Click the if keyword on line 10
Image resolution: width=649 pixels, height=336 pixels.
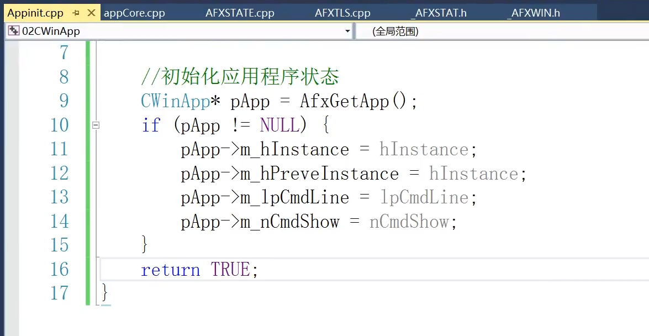pyautogui.click(x=151, y=125)
